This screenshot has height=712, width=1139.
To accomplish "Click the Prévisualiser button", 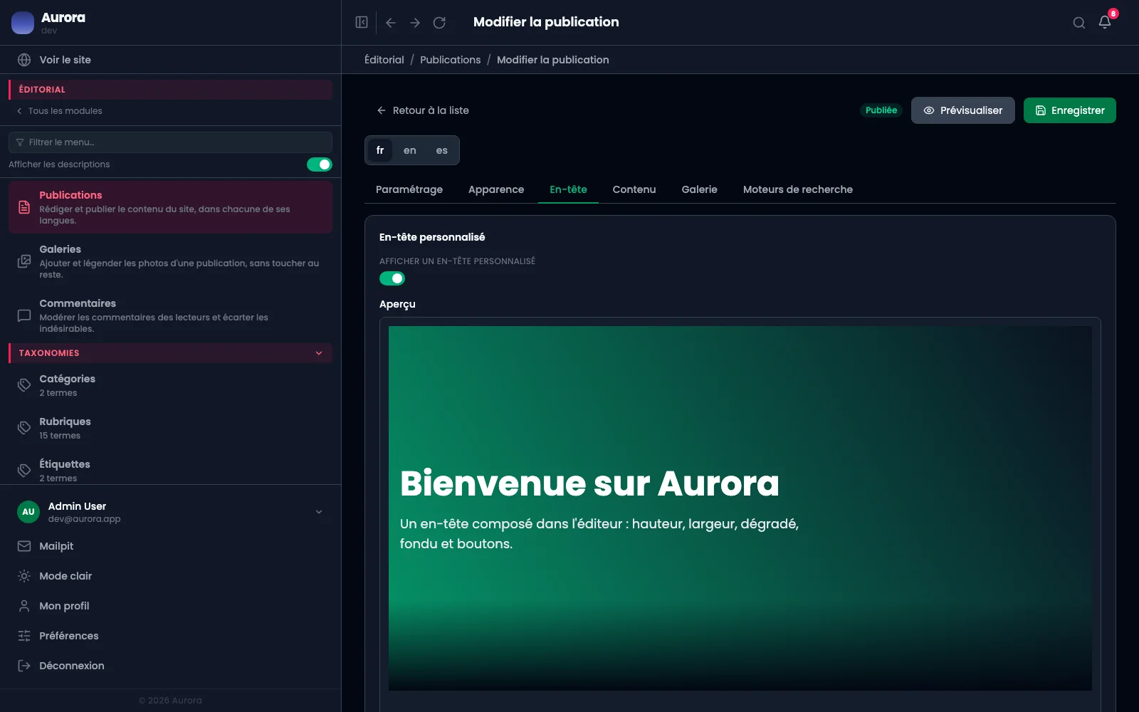I will tap(963, 110).
